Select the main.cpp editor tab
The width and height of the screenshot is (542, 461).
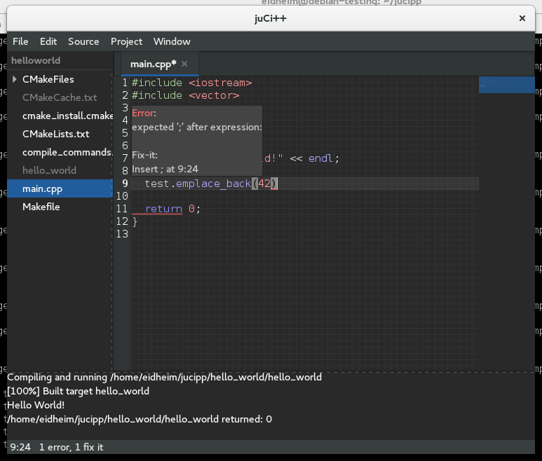pyautogui.click(x=152, y=64)
